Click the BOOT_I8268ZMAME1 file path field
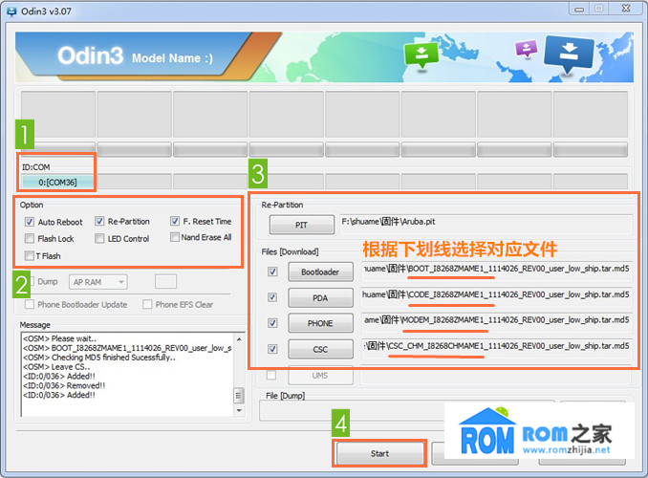 tap(496, 270)
